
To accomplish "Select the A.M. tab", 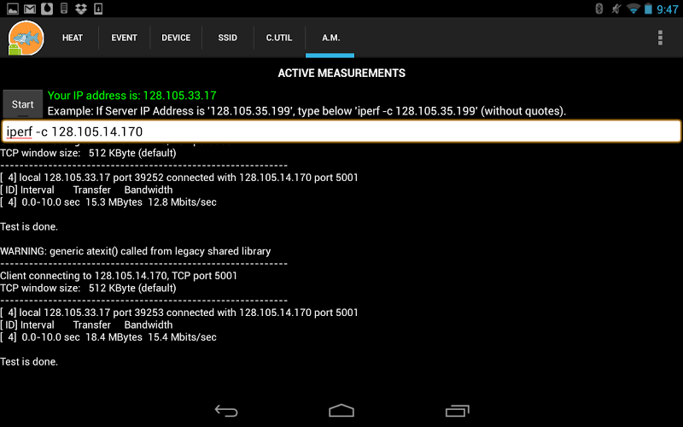I will pos(330,38).
